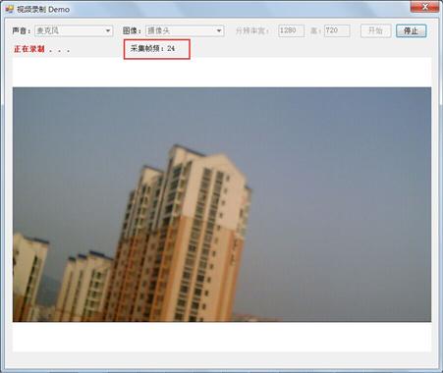
Task: Click the white band below the video preview
Action: click(222, 337)
